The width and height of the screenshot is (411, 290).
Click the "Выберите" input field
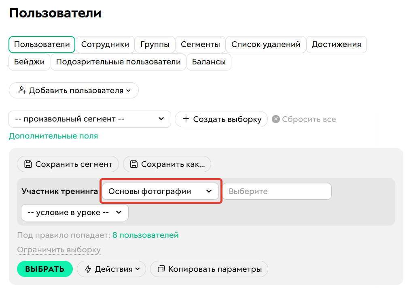[277, 191]
